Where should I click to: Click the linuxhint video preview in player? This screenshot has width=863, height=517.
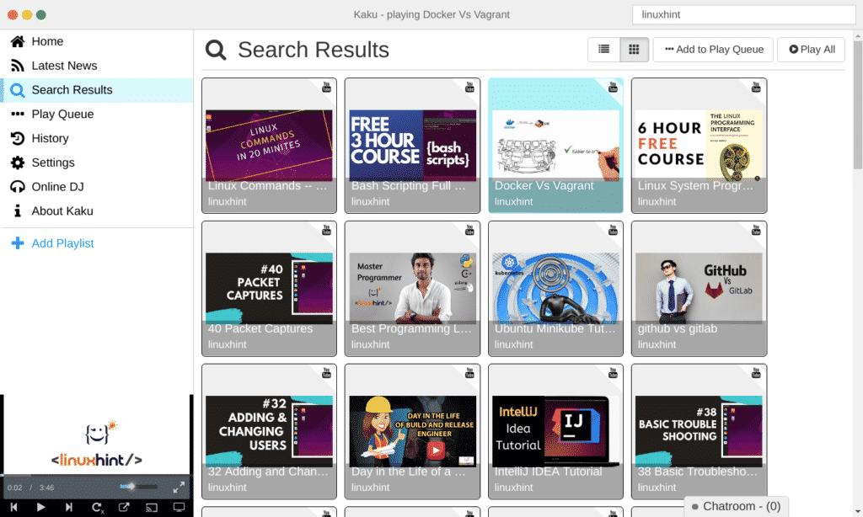96,434
